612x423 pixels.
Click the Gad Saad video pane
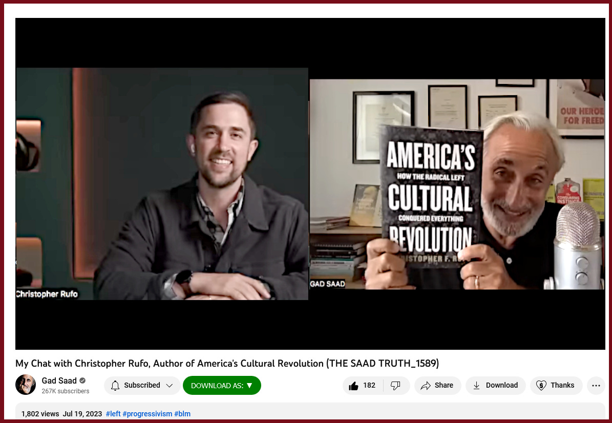click(457, 184)
